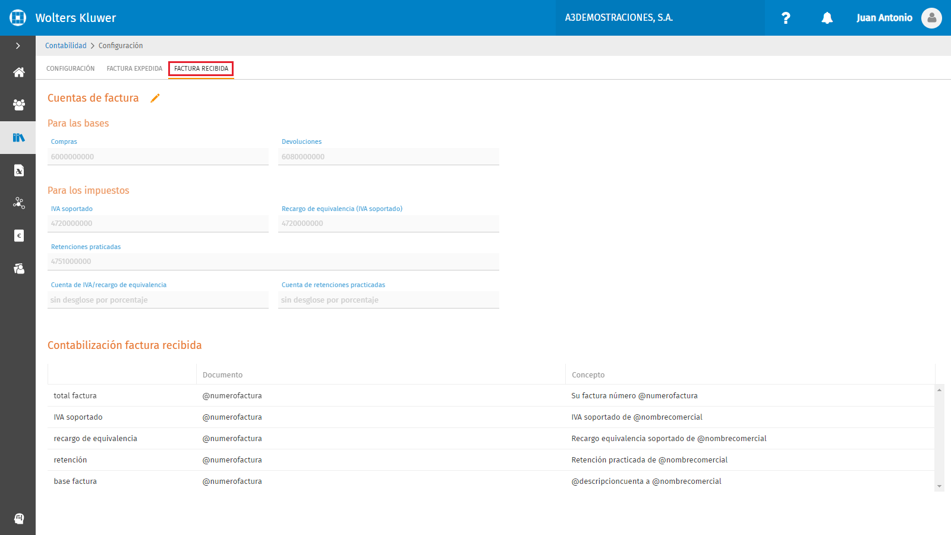This screenshot has width=951, height=535.
Task: Open the network nodes icon in sidebar
Action: (x=19, y=203)
